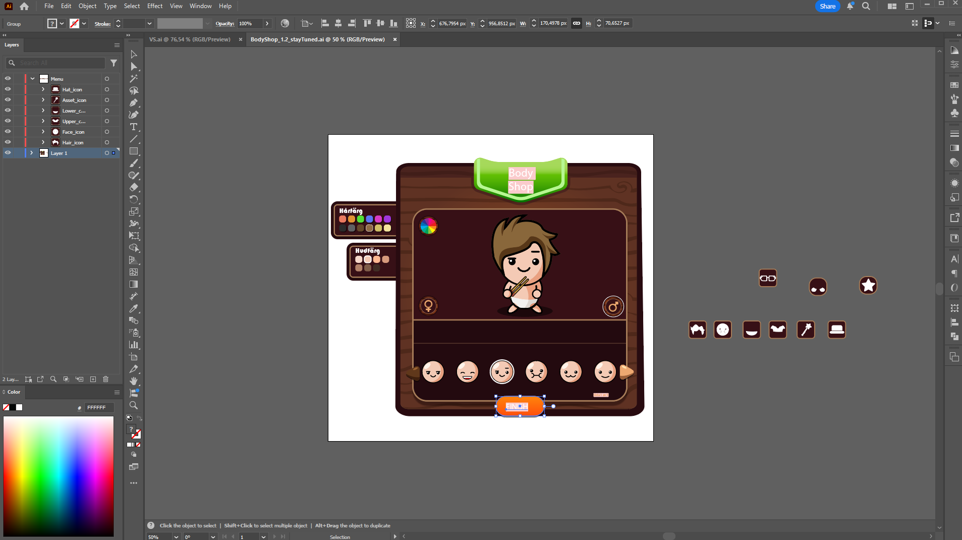962x540 pixels.
Task: Select the Type tool
Action: click(x=134, y=127)
